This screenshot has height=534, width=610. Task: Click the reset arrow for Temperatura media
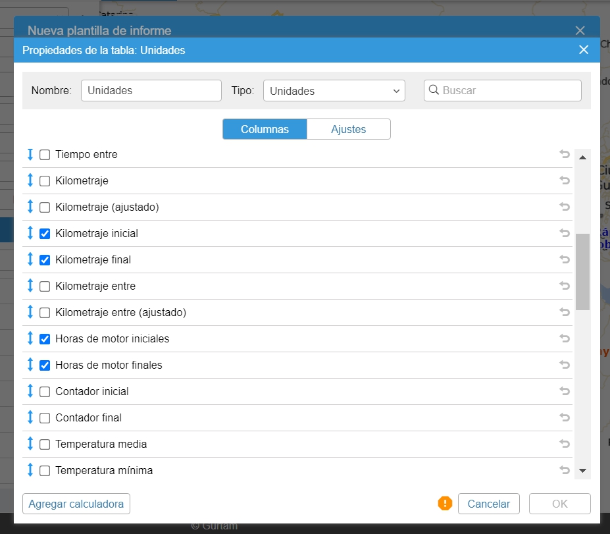[564, 444]
